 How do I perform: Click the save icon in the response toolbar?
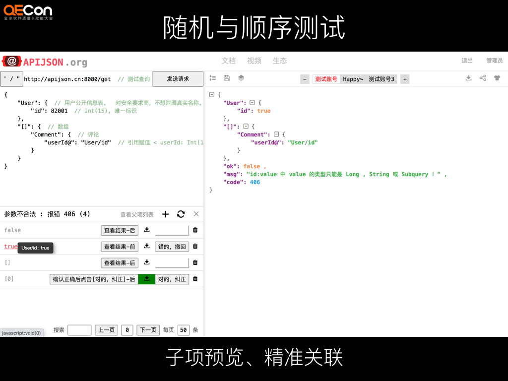226,78
